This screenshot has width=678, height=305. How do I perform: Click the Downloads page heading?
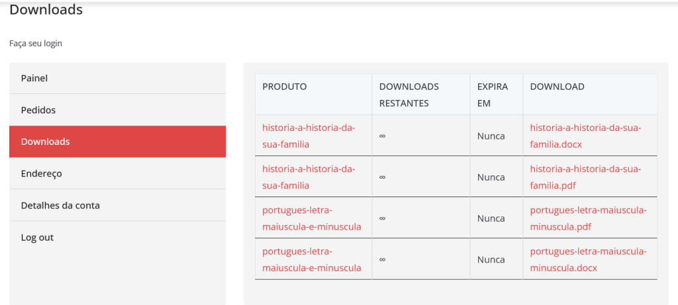click(x=46, y=10)
